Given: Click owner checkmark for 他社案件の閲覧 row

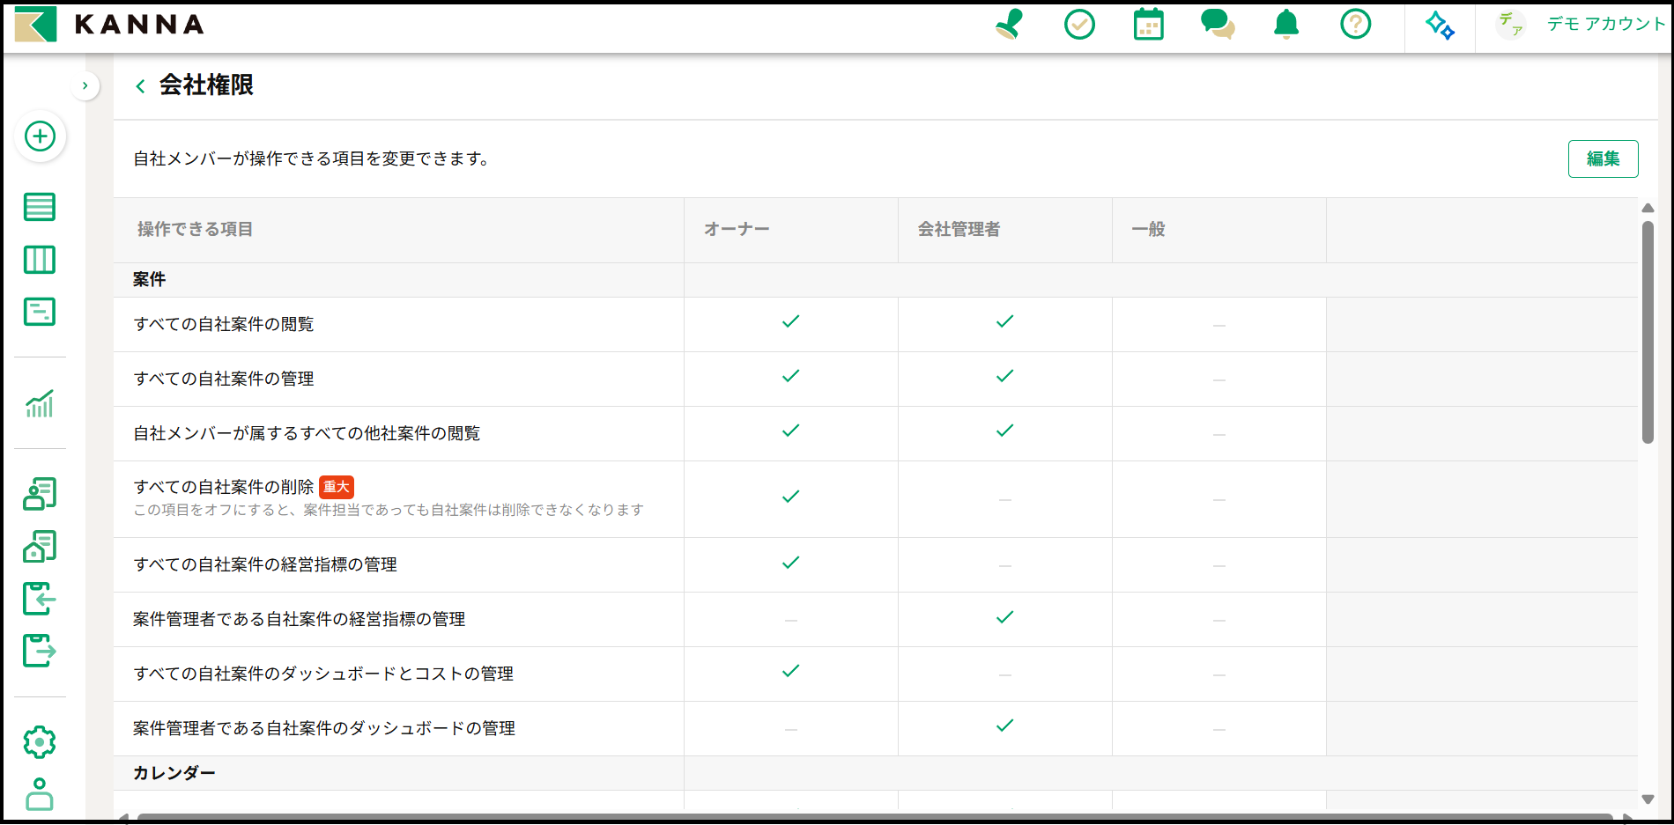Looking at the screenshot, I should pyautogui.click(x=791, y=431).
